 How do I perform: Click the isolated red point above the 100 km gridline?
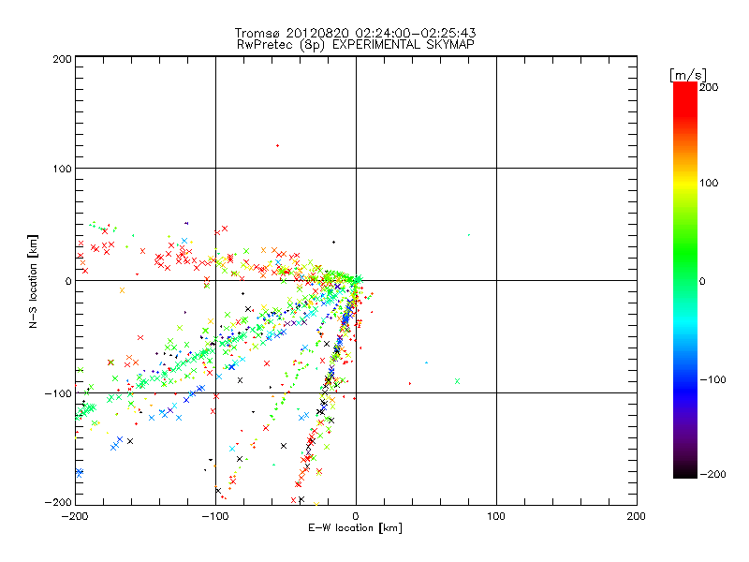click(x=277, y=145)
